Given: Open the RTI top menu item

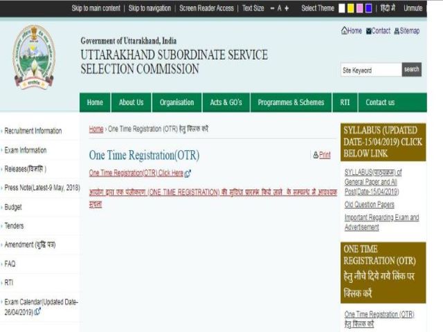Looking at the screenshot, I should coord(345,102).
